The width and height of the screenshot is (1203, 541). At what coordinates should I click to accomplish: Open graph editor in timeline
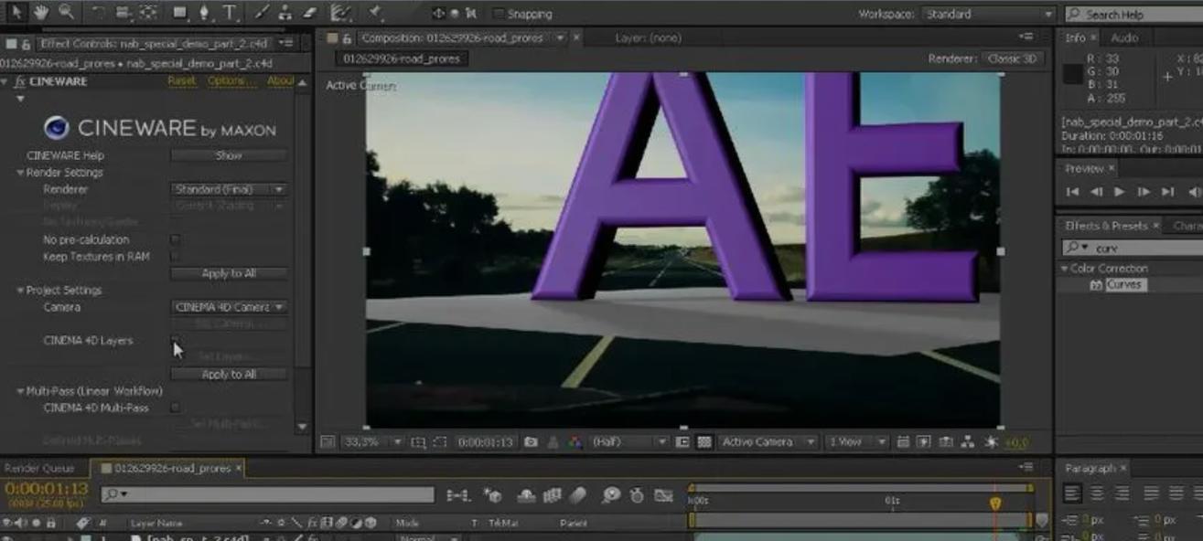point(664,495)
